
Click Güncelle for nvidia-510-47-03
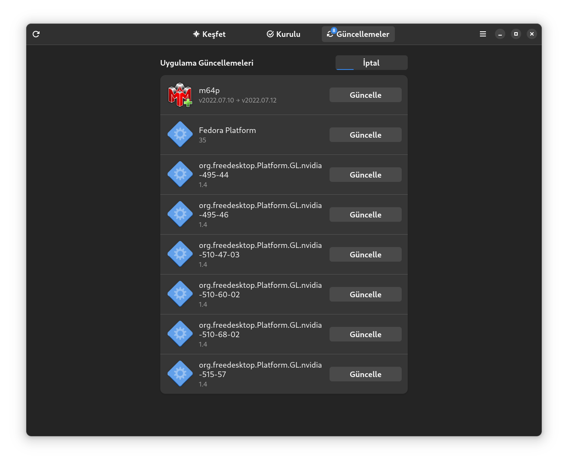366,254
